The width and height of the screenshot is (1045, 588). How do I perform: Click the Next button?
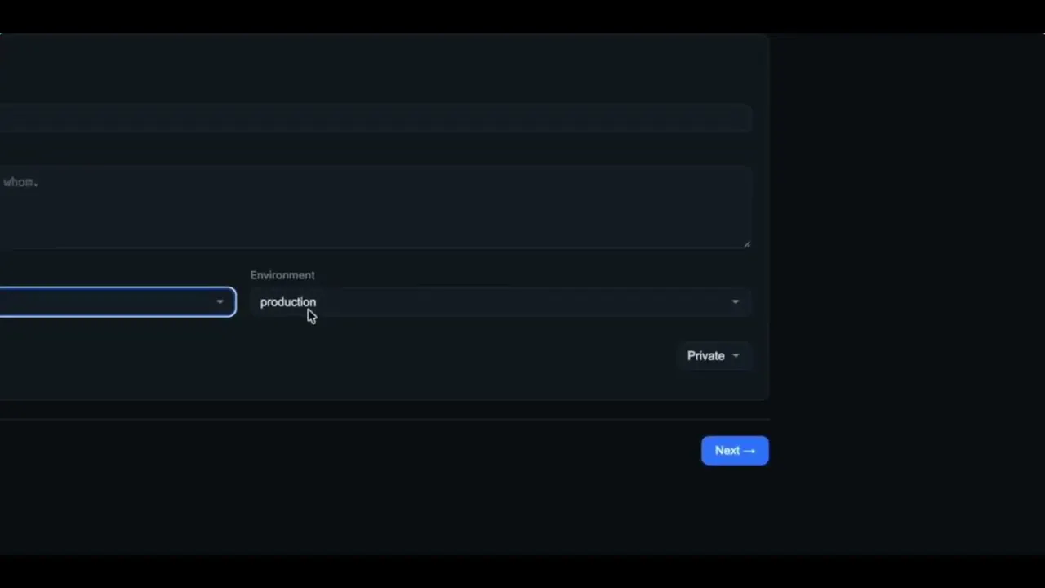click(x=735, y=451)
